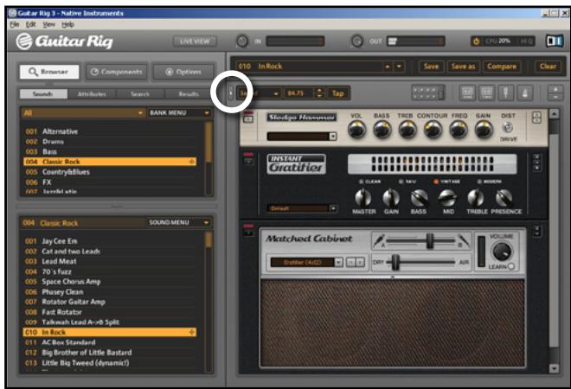Open the Sledge Hammer preset dropdown
Screen dimensions: 571x389
click(302, 137)
